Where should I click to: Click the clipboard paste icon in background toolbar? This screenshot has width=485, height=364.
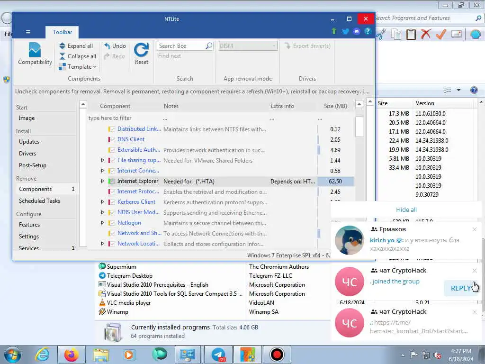pos(411,34)
